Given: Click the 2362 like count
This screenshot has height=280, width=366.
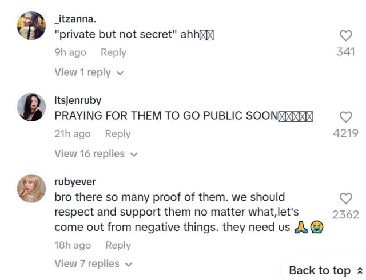Looking at the screenshot, I should 345,214.
